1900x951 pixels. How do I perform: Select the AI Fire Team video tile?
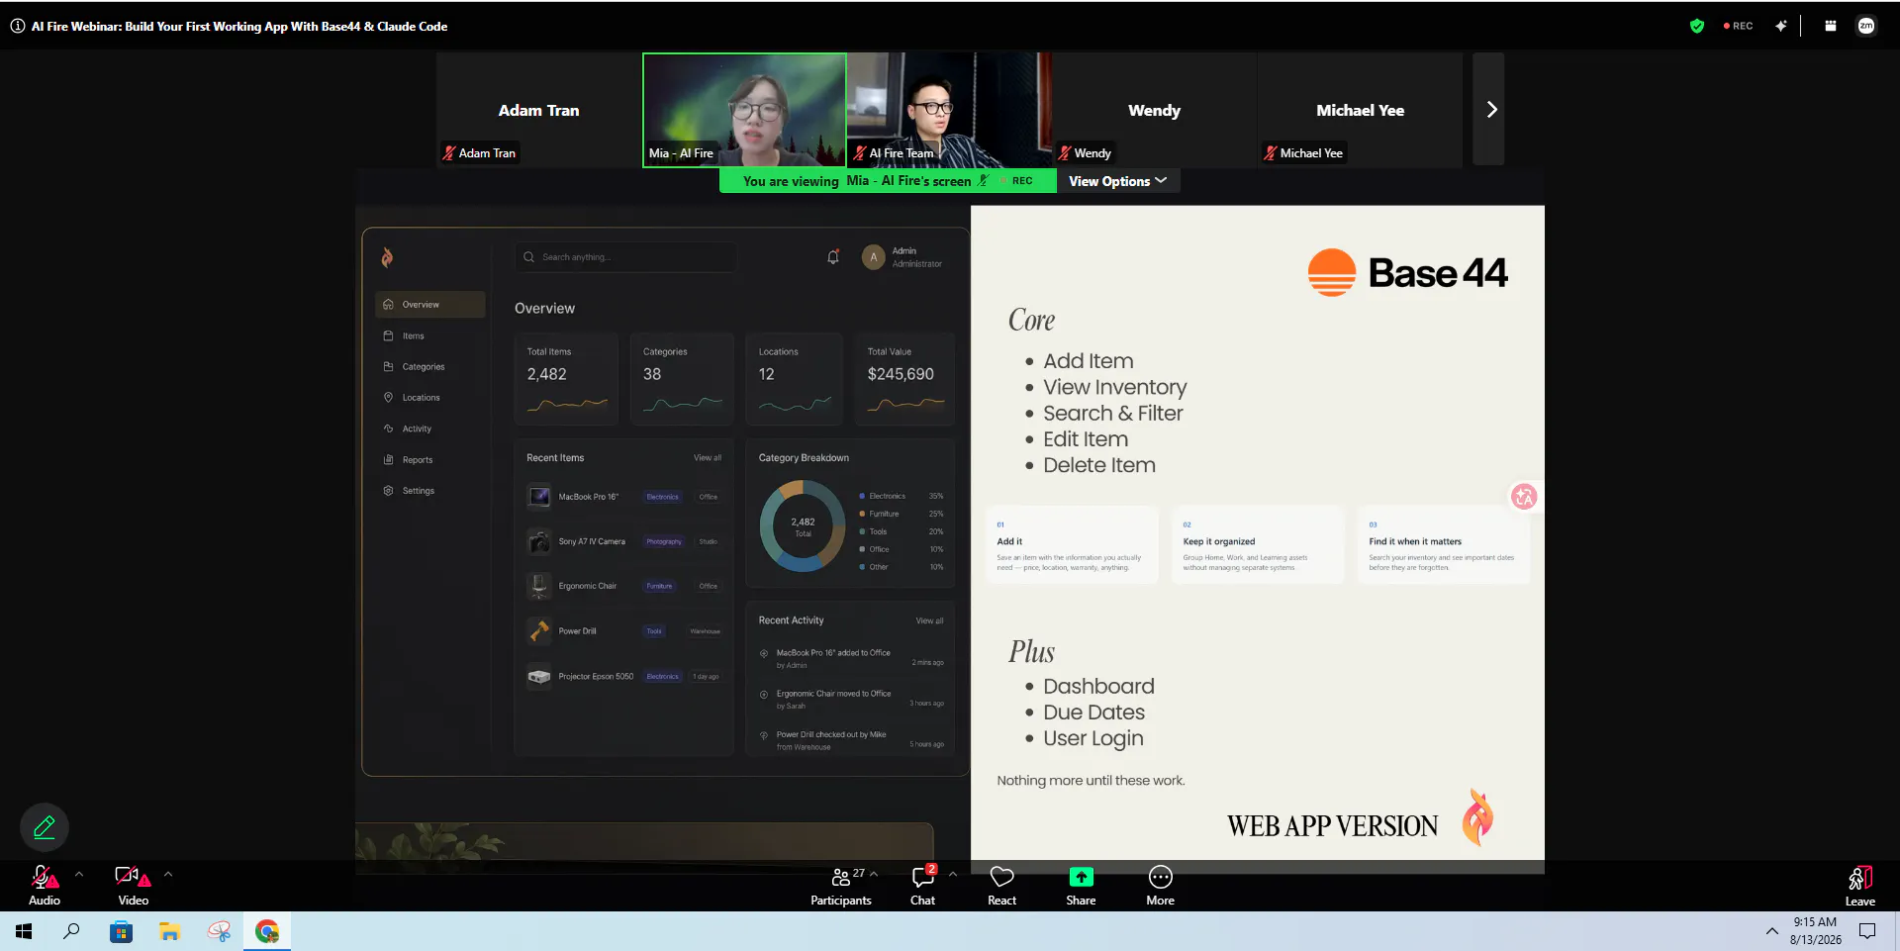(x=949, y=110)
